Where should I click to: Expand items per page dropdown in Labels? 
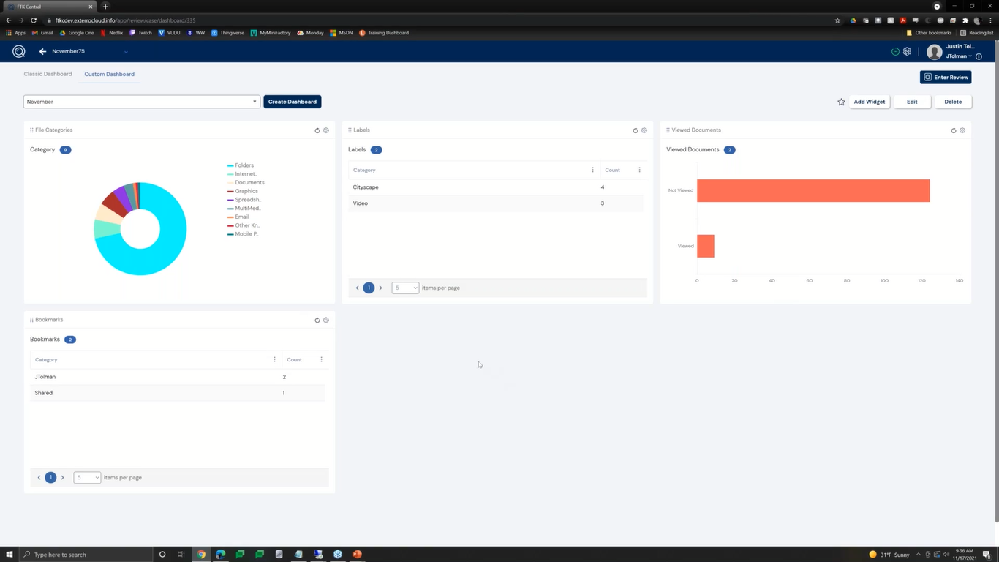click(405, 288)
